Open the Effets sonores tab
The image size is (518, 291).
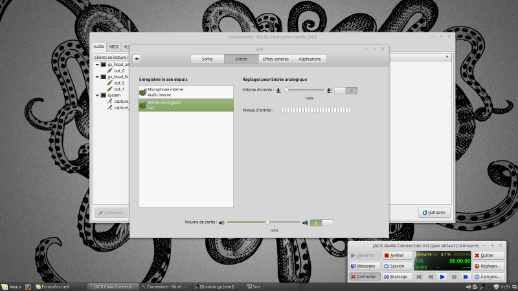(276, 59)
